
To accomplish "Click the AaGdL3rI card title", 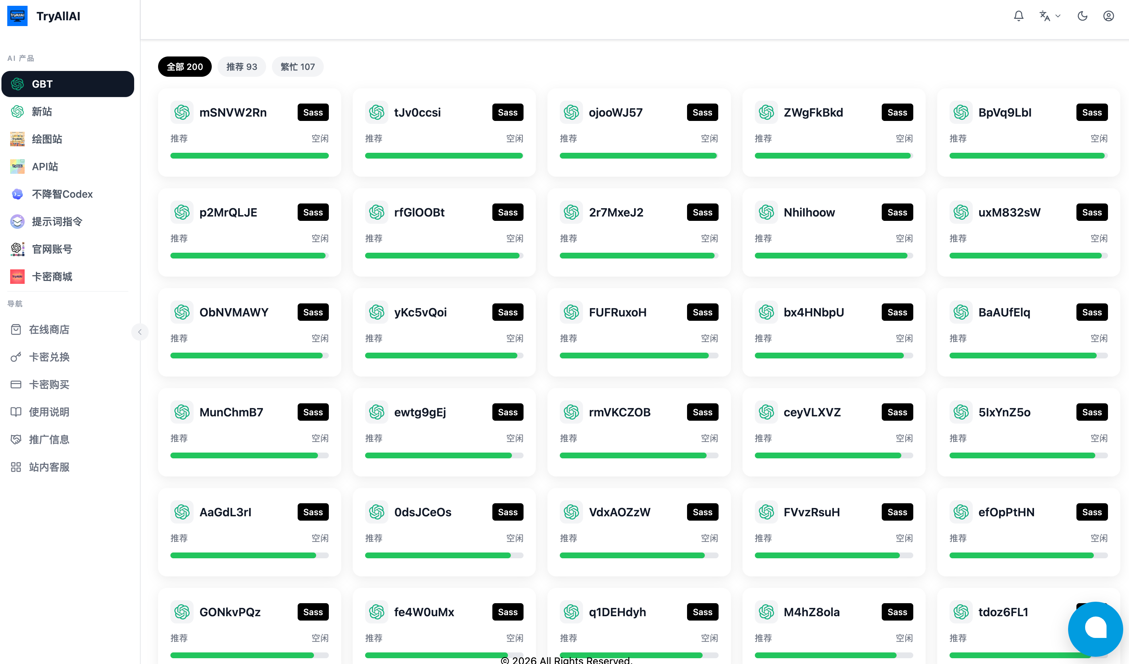I will point(225,512).
